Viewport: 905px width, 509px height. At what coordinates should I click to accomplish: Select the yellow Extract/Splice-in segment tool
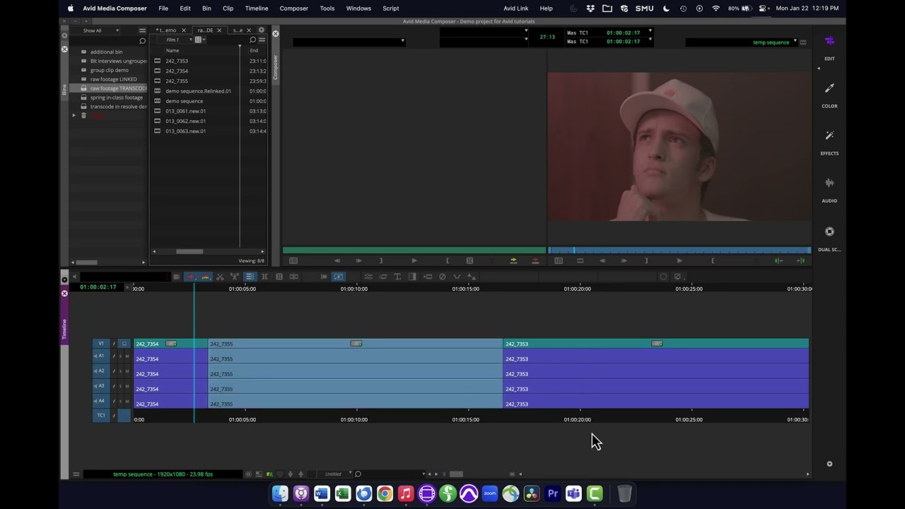[206, 276]
